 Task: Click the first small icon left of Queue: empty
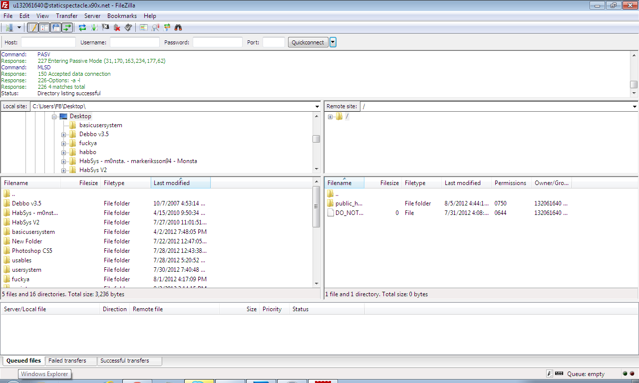point(550,374)
